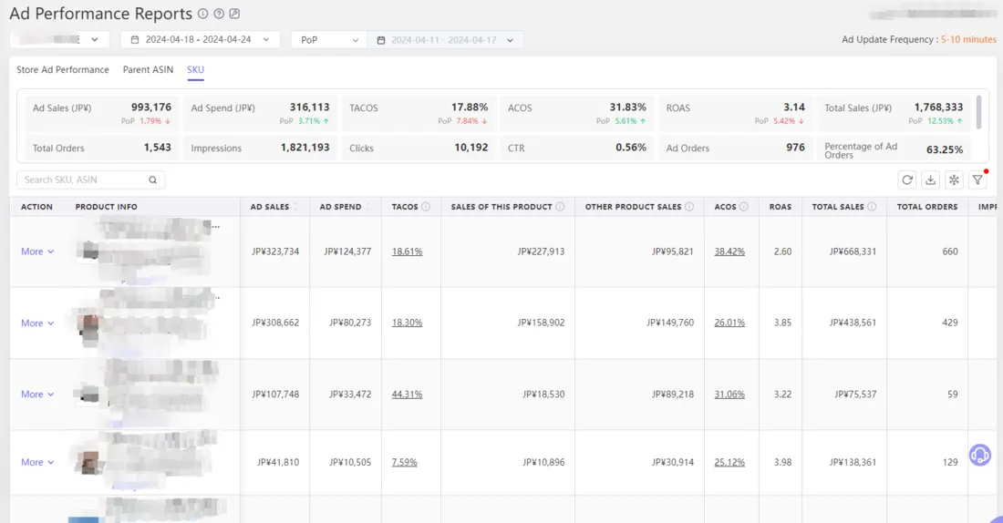1003x523 pixels.
Task: Click the Total Orders 1,543 summary card
Action: 102,148
